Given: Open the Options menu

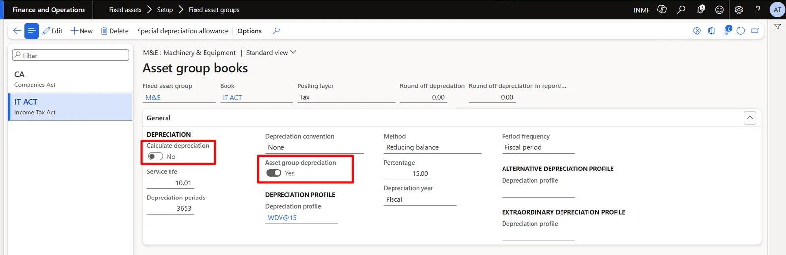Looking at the screenshot, I should (x=250, y=31).
